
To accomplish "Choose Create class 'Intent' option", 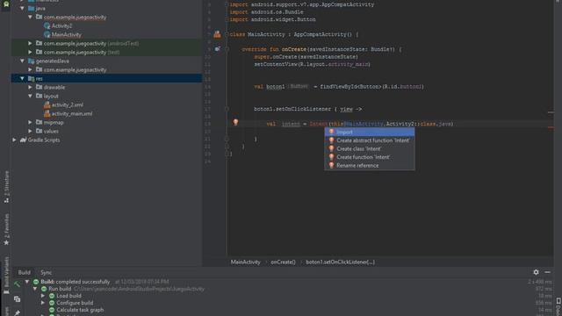I will pos(370,148).
